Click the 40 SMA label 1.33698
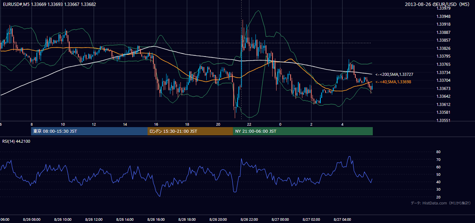This screenshot has width=475, height=223. click(x=393, y=82)
